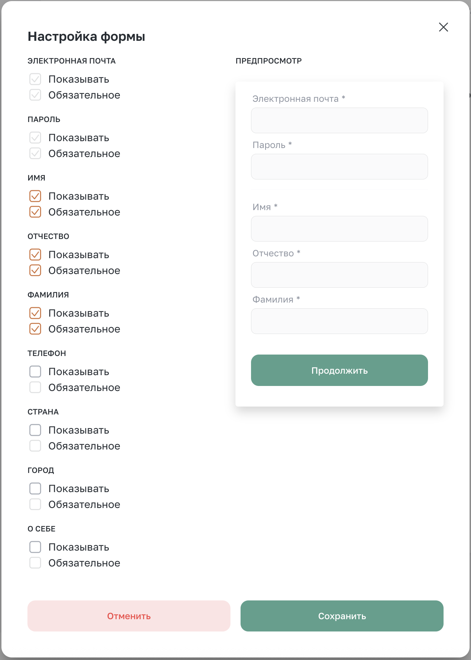Screen dimensions: 471x660
Task: Click Продолжить in the preview
Action: tap(339, 370)
